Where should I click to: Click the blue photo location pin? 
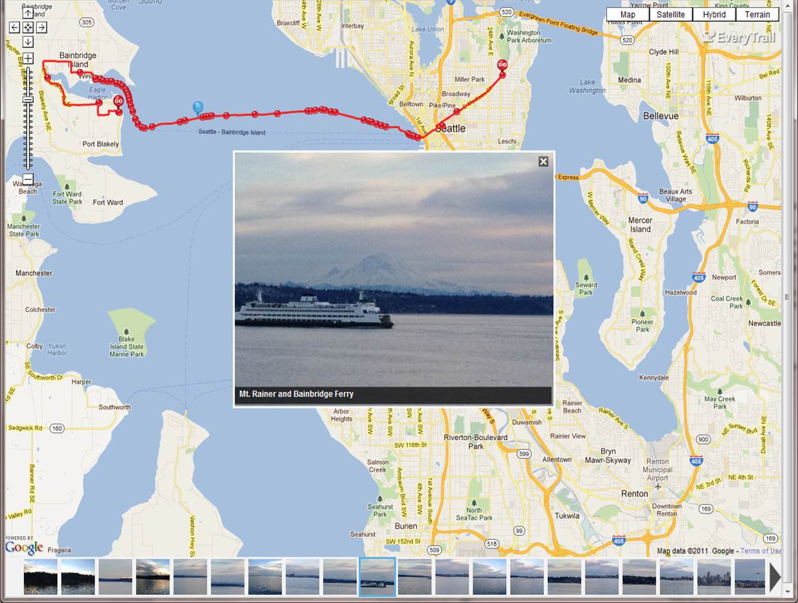198,108
